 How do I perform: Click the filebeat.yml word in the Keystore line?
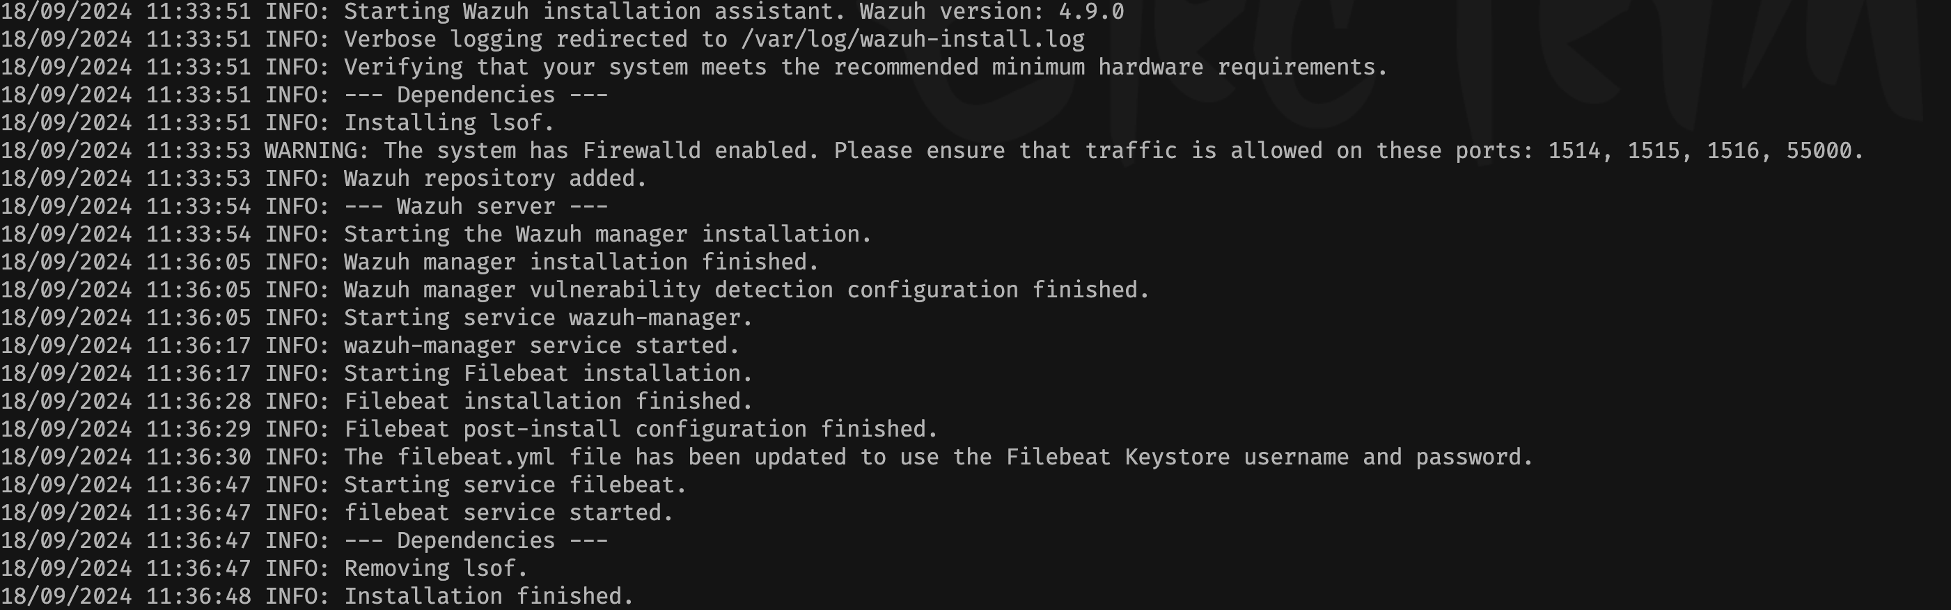pos(476,458)
